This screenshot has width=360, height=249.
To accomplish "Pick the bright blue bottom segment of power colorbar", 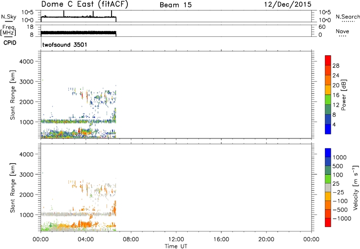I will click(328, 129).
